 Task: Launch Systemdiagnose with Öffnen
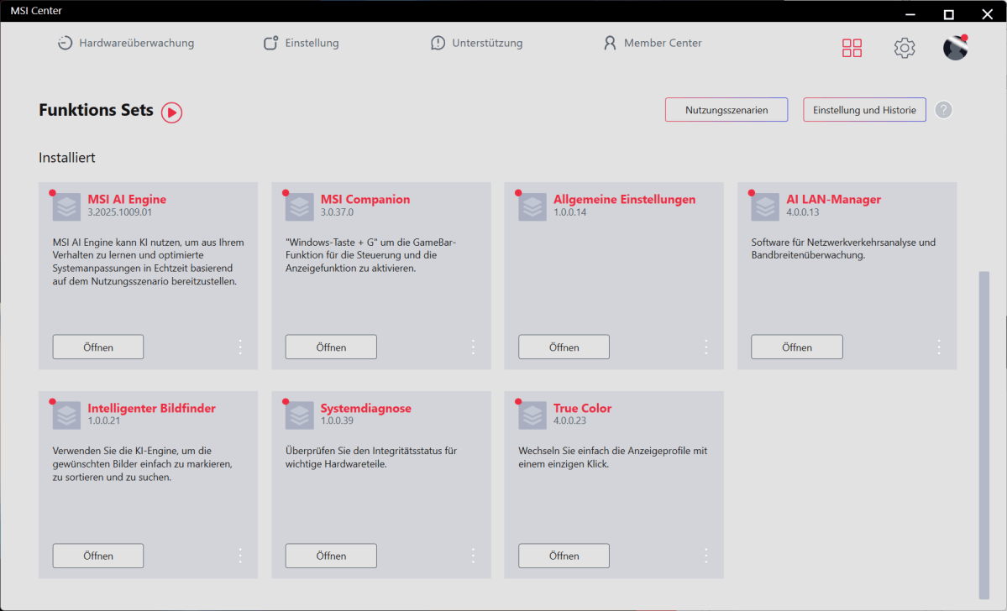[x=331, y=556]
